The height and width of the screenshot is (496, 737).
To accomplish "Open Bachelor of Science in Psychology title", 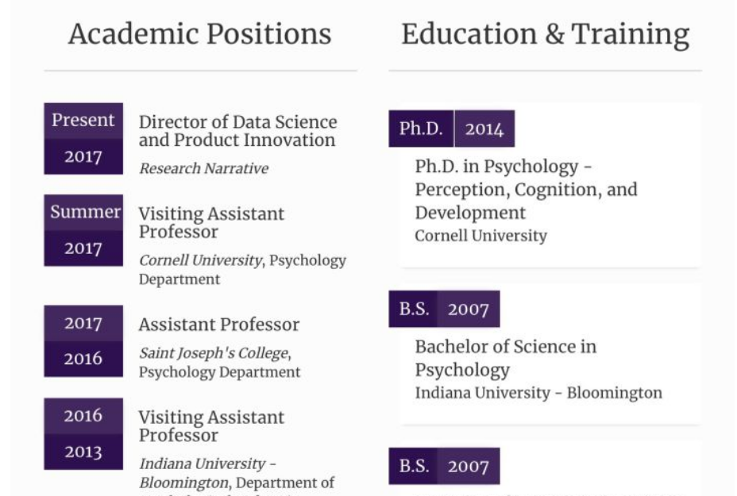I will click(x=505, y=358).
